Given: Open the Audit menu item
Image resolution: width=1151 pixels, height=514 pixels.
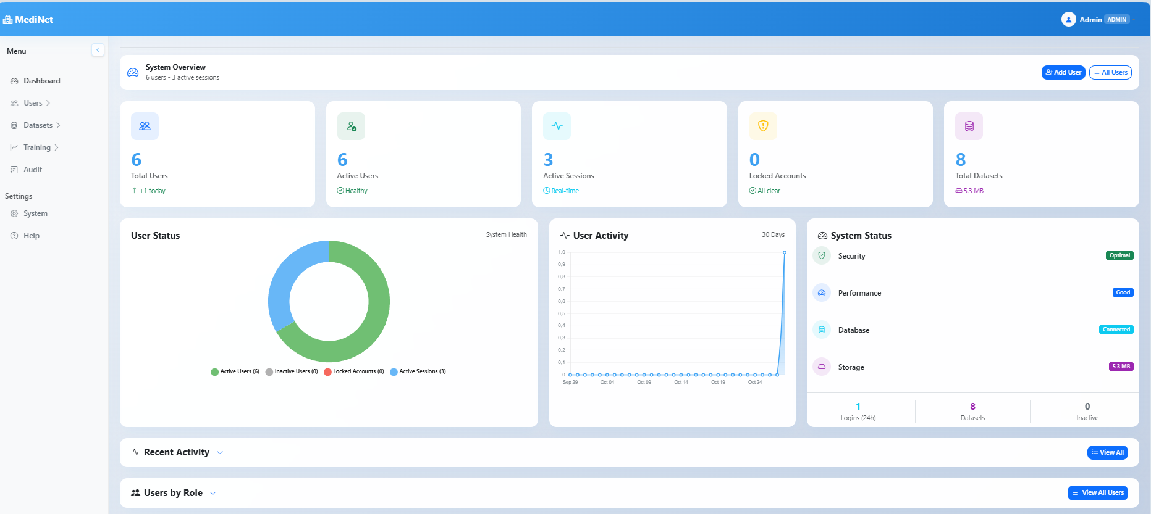Looking at the screenshot, I should [x=54, y=170].
